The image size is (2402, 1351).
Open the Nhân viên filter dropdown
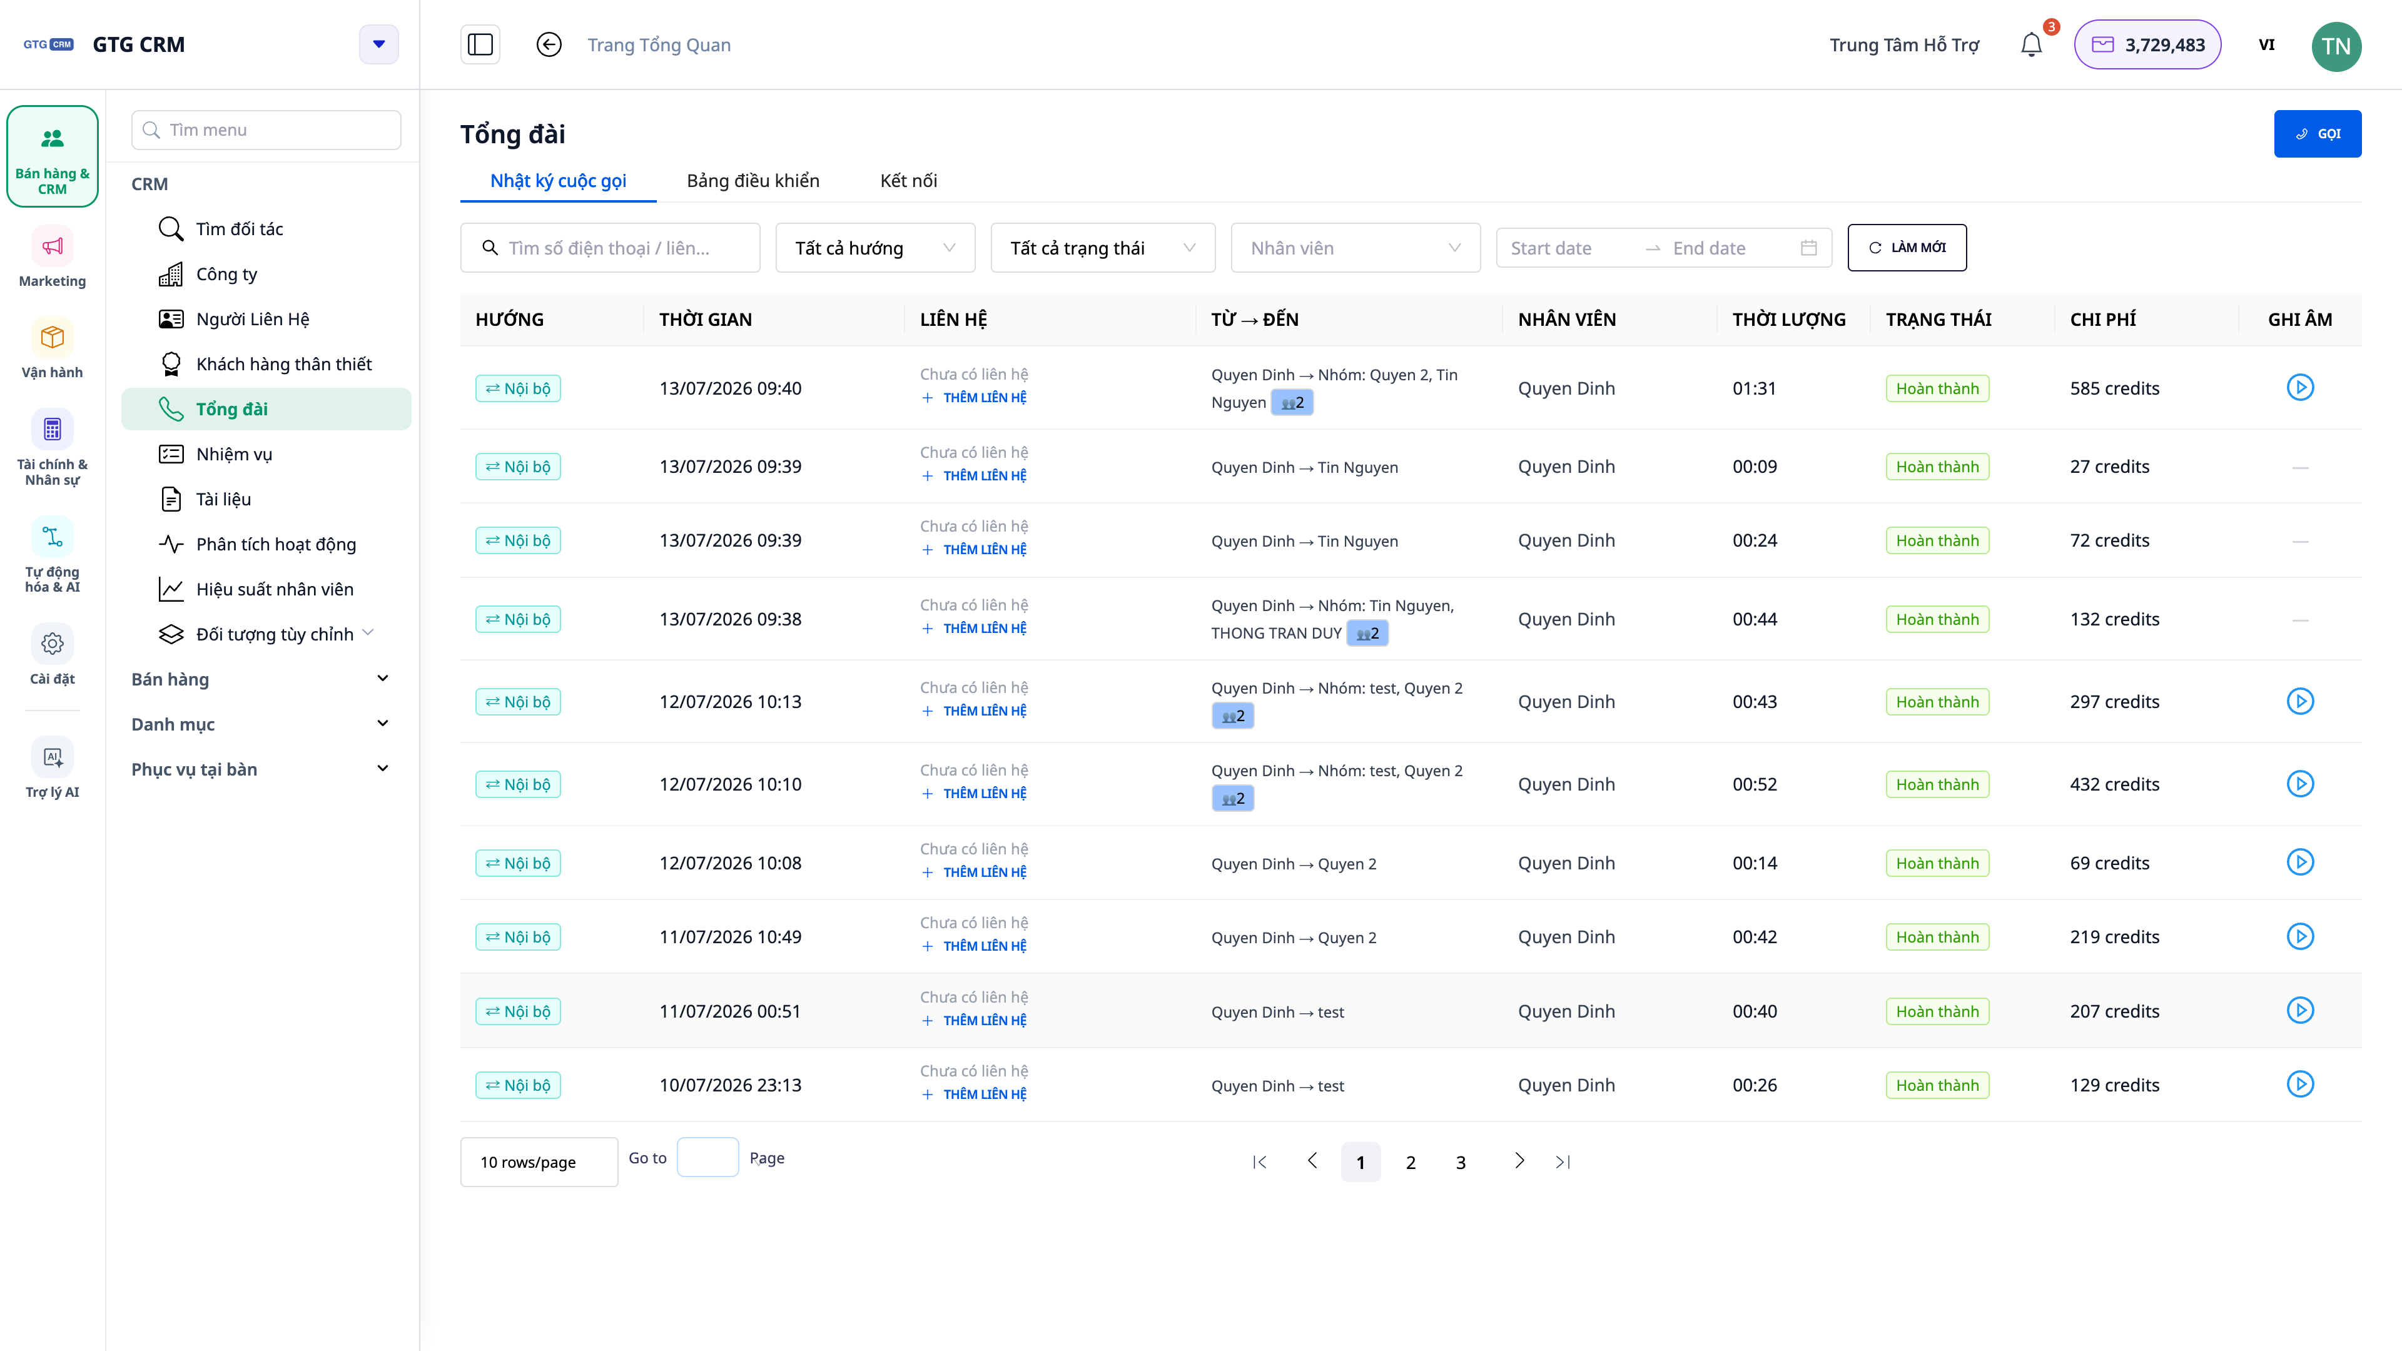coord(1356,248)
